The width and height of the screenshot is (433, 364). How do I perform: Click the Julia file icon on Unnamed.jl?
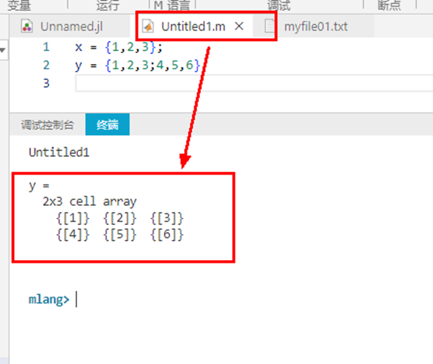[x=27, y=26]
